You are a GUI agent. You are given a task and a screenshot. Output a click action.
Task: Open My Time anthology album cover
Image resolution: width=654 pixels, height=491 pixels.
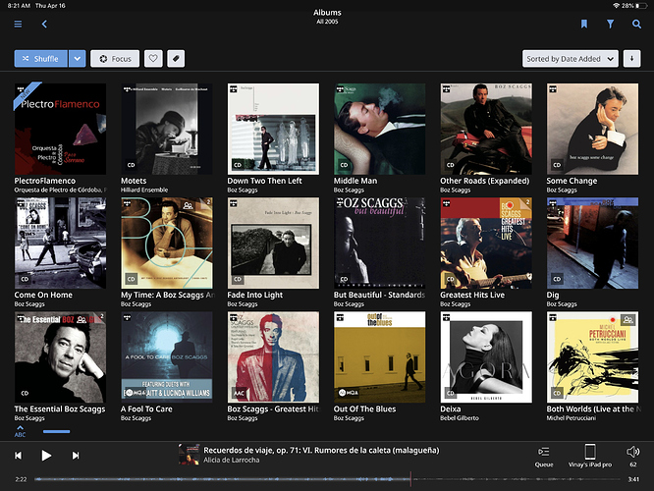pos(167,243)
